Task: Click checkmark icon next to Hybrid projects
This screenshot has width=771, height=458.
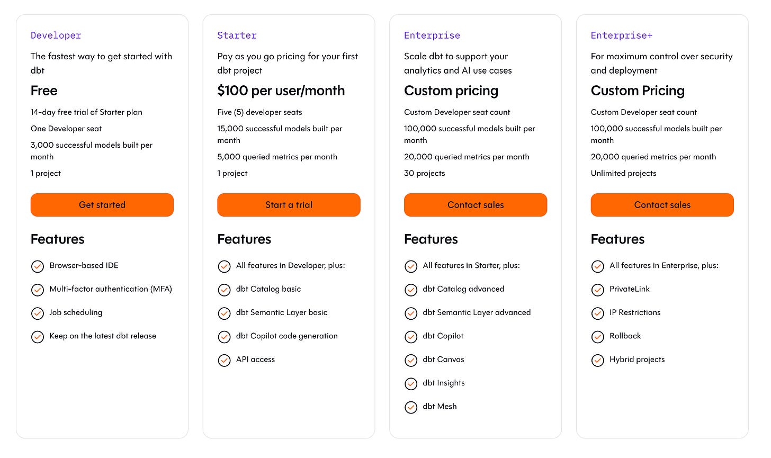Action: click(x=598, y=361)
